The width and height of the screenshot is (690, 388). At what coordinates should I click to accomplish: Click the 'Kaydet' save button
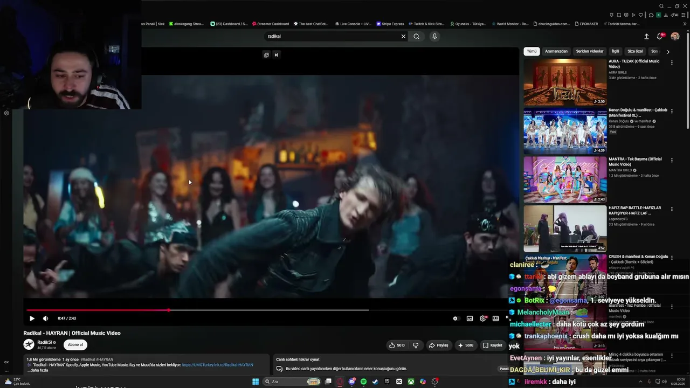click(x=493, y=345)
